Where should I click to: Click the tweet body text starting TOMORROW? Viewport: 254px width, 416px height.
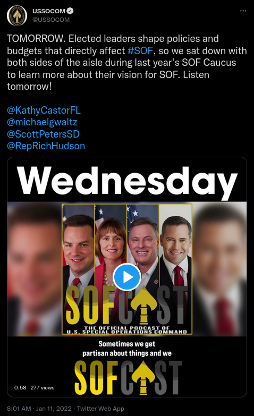tap(127, 62)
